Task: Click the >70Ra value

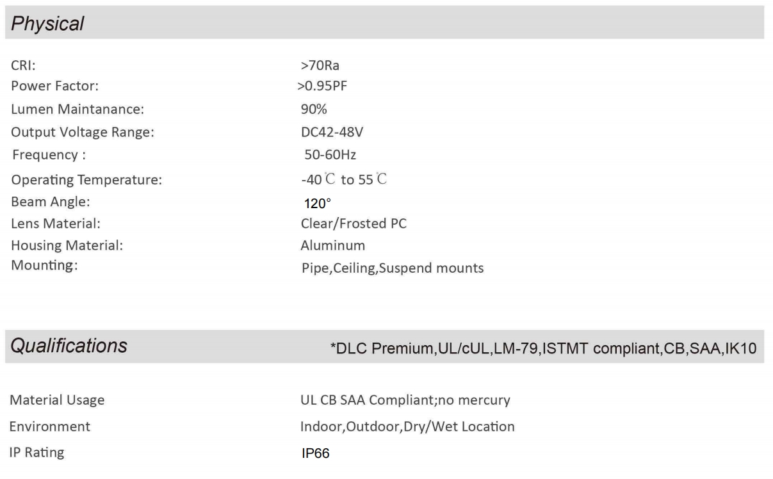Action: pyautogui.click(x=320, y=65)
